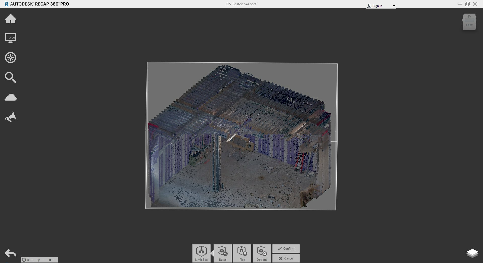
Task: Collapse the Limit Box flyout arrow
Action: [x=212, y=253]
